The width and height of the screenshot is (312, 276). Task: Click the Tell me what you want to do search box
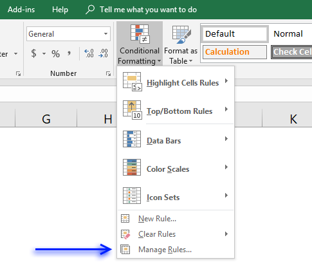point(148,10)
